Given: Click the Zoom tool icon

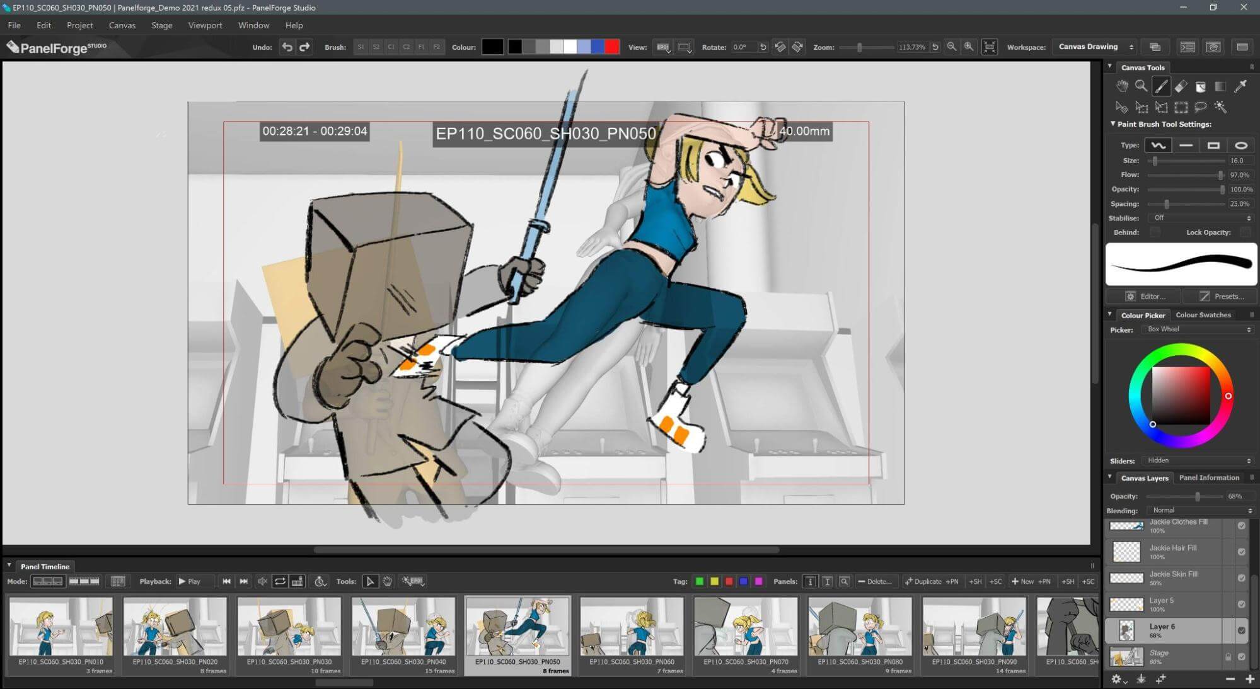Looking at the screenshot, I should [1140, 86].
